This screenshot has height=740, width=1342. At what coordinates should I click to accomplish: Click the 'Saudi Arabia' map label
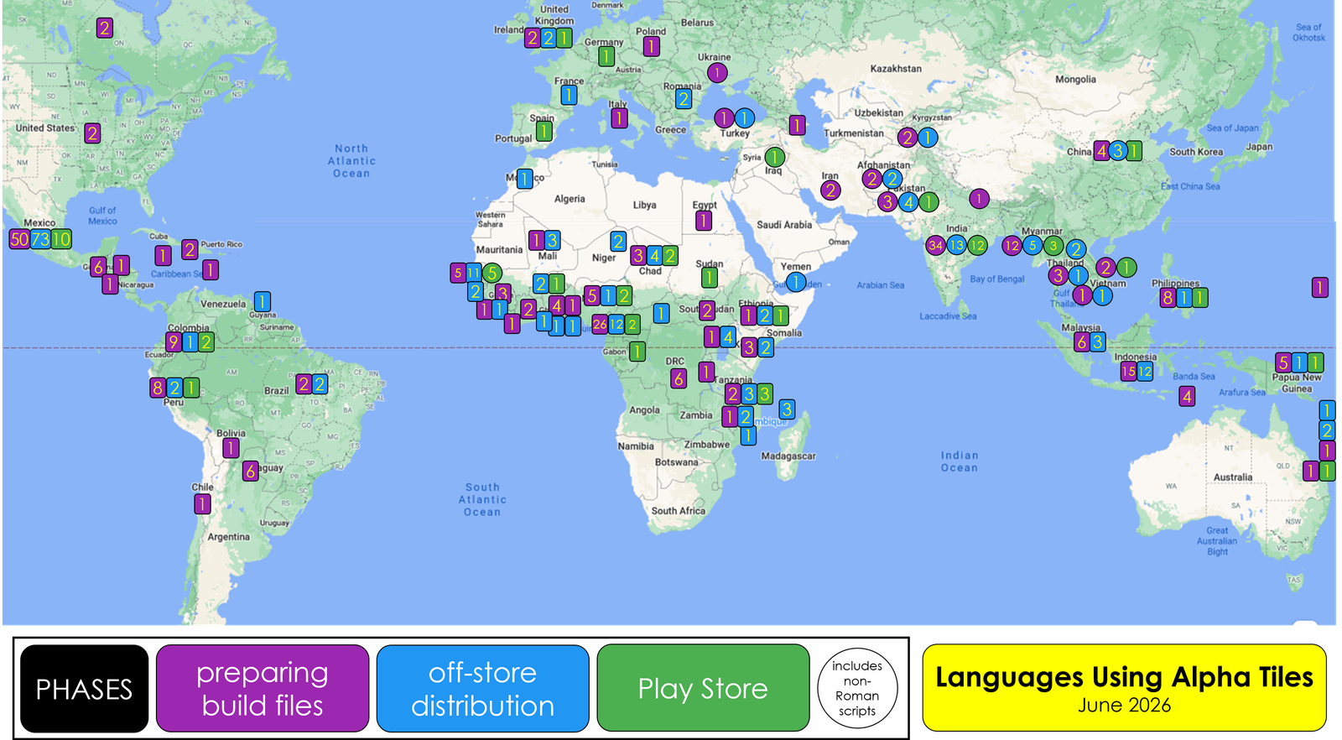(784, 225)
